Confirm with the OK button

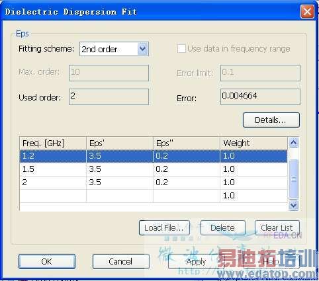point(47,261)
